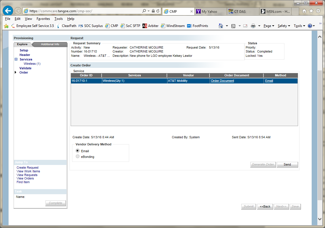Open the Safety dropdown menu
This screenshot has height=228, width=325.
click(284, 26)
